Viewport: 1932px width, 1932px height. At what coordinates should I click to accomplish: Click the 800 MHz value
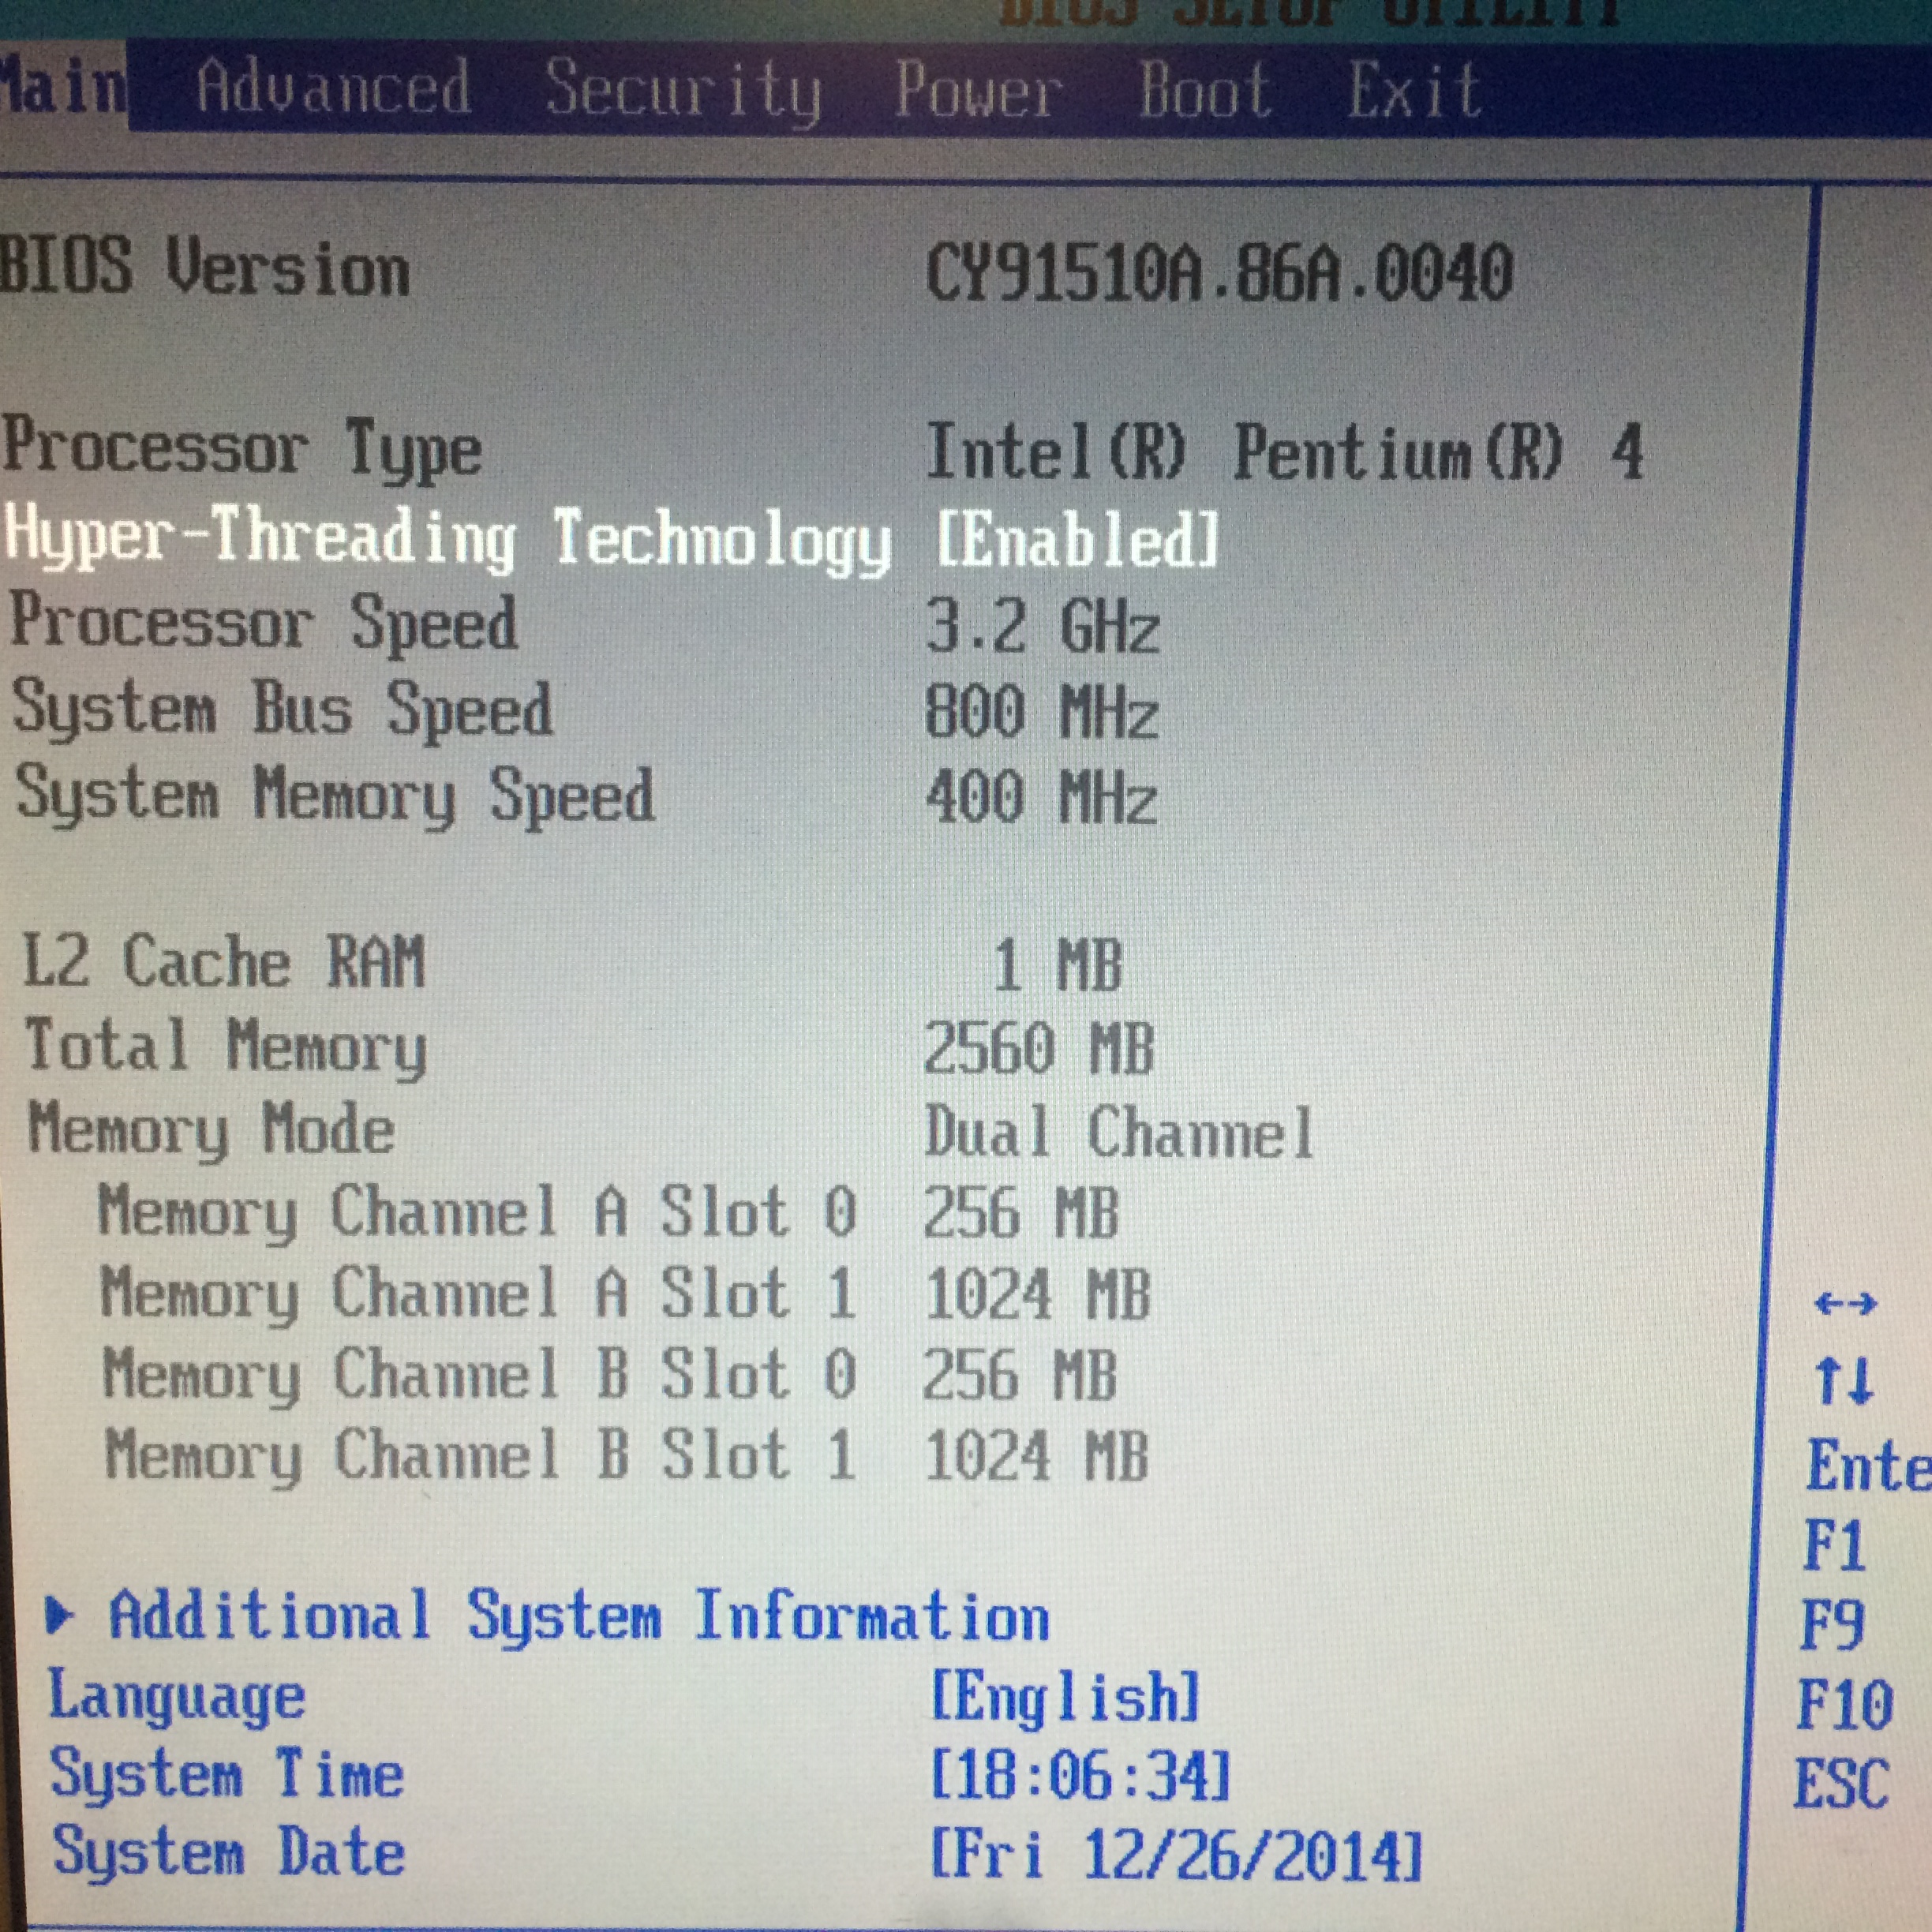(1042, 711)
